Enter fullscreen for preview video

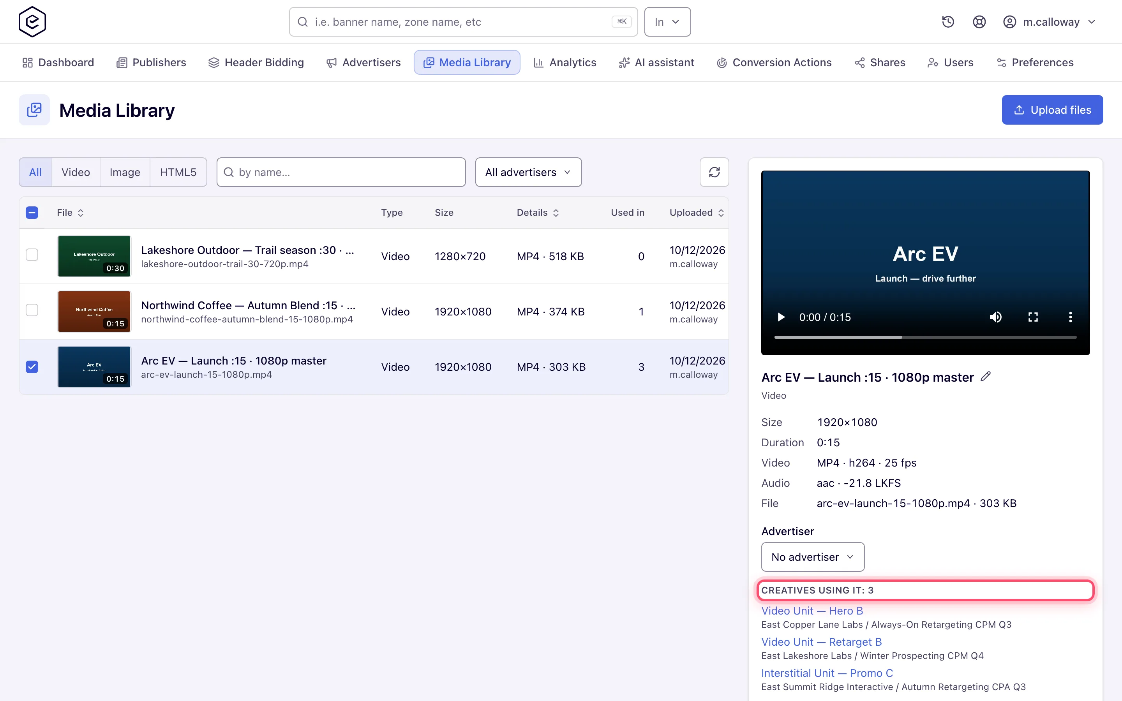click(x=1033, y=317)
